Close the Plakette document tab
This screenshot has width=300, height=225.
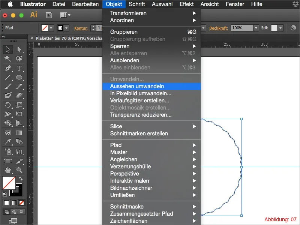coord(32,38)
